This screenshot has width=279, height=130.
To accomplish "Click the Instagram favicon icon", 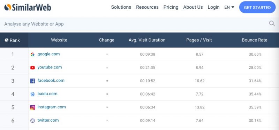I will point(32,107).
